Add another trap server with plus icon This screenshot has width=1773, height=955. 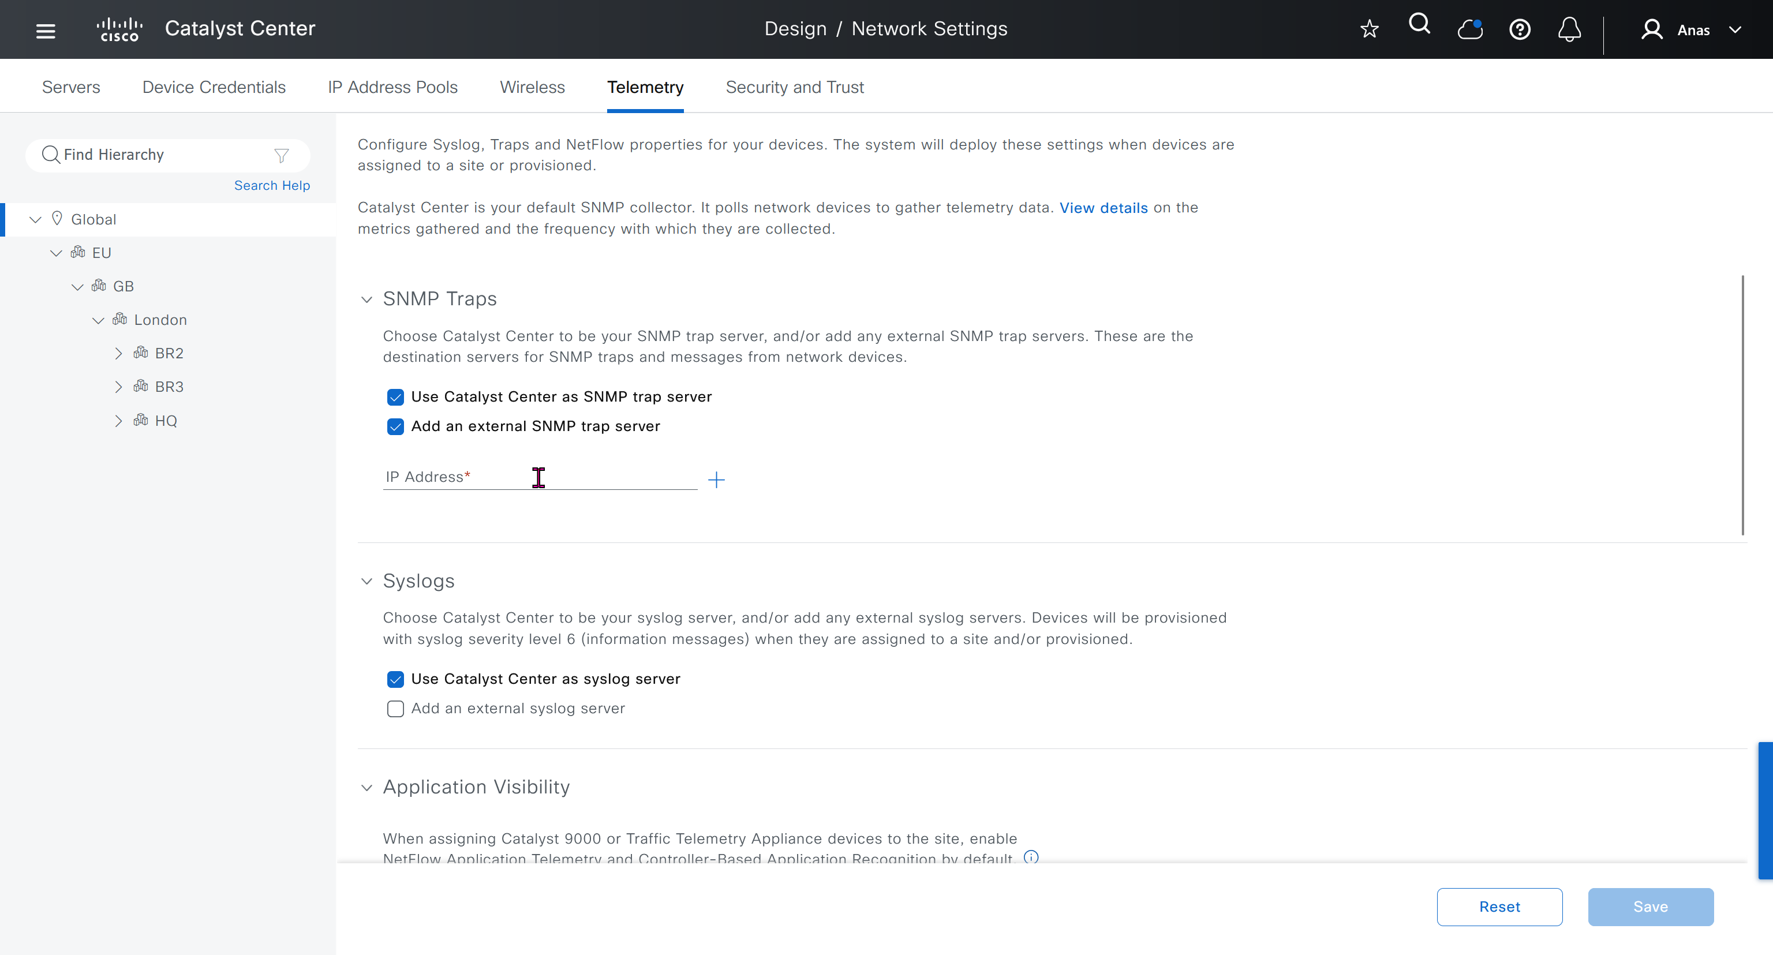[x=716, y=480]
